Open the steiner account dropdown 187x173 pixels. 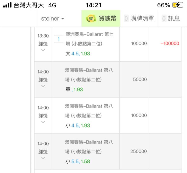coord(53,18)
